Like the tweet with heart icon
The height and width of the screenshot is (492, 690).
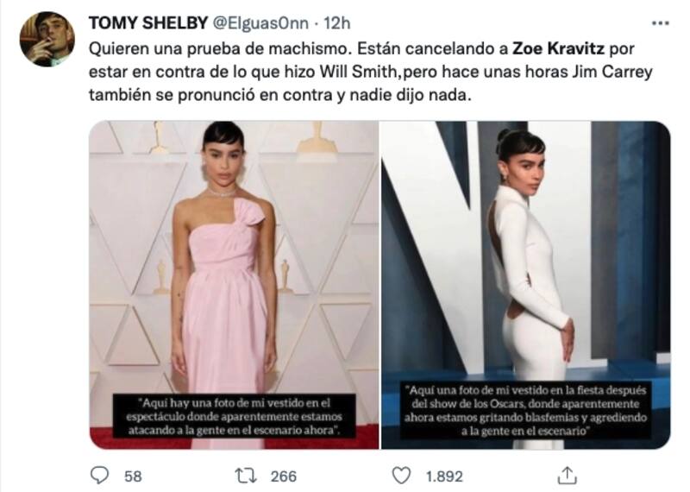coord(401,476)
